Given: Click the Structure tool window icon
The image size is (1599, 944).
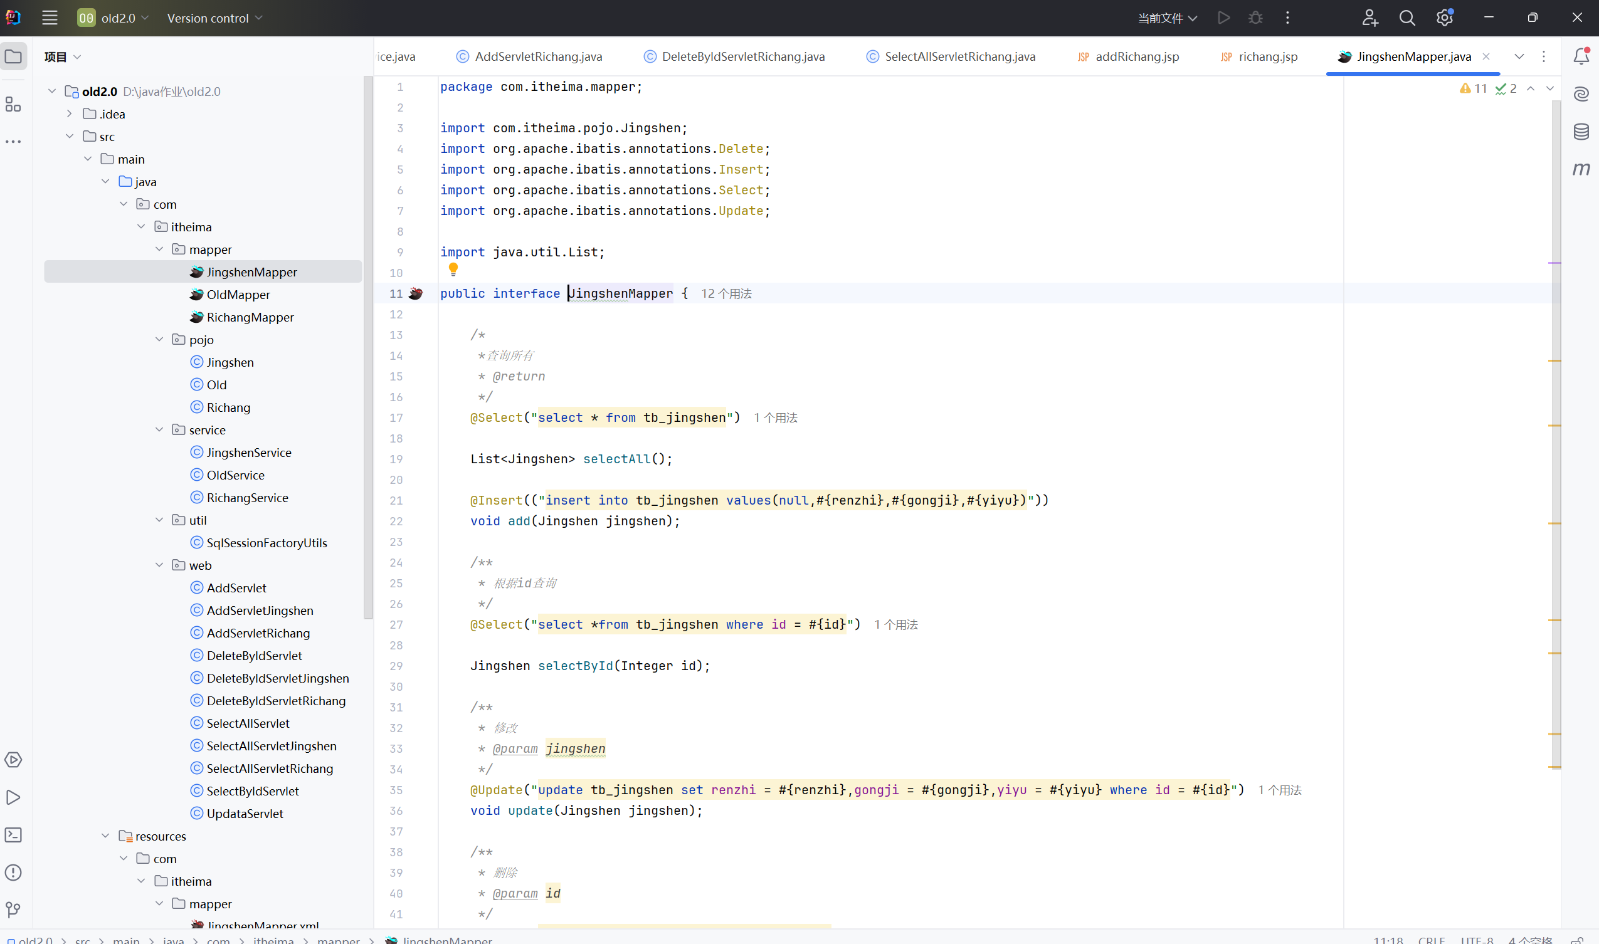Looking at the screenshot, I should pos(13,104).
